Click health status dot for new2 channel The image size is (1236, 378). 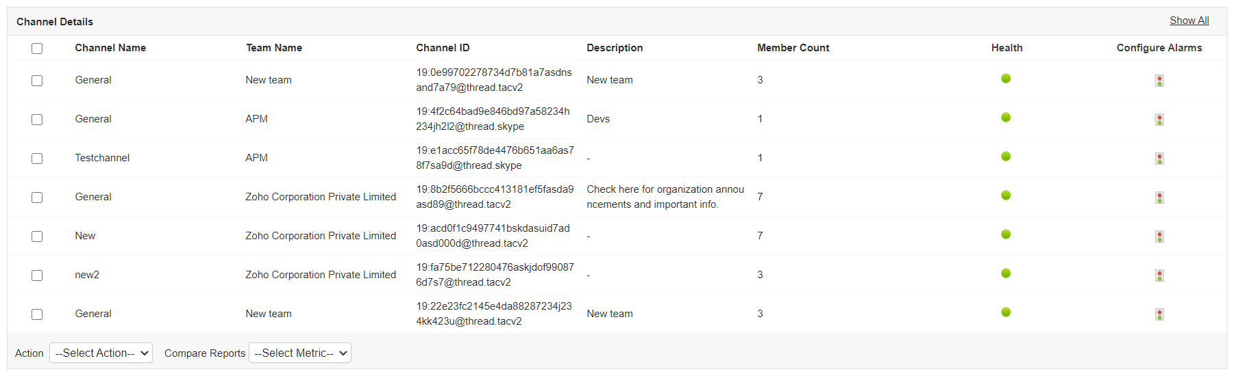(1006, 273)
